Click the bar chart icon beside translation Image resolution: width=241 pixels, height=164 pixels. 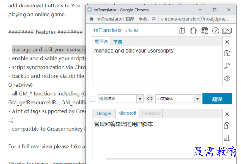[x=227, y=138]
